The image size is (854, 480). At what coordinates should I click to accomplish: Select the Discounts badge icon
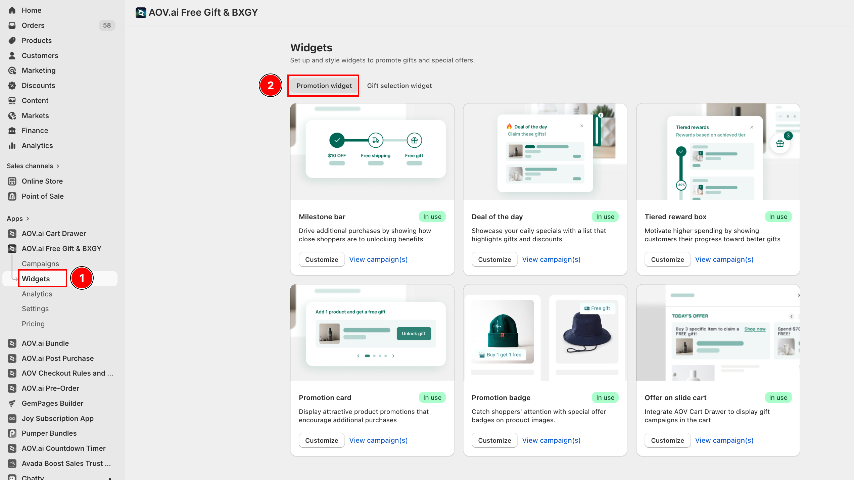click(x=12, y=85)
